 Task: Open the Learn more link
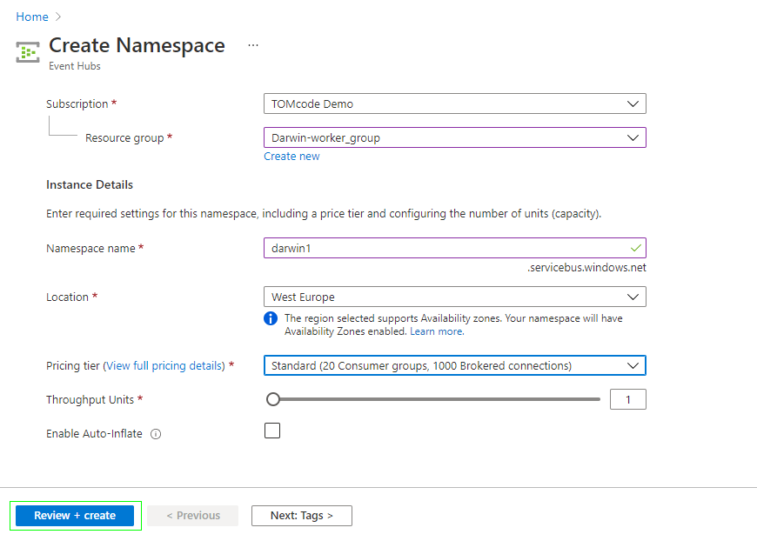tap(437, 331)
